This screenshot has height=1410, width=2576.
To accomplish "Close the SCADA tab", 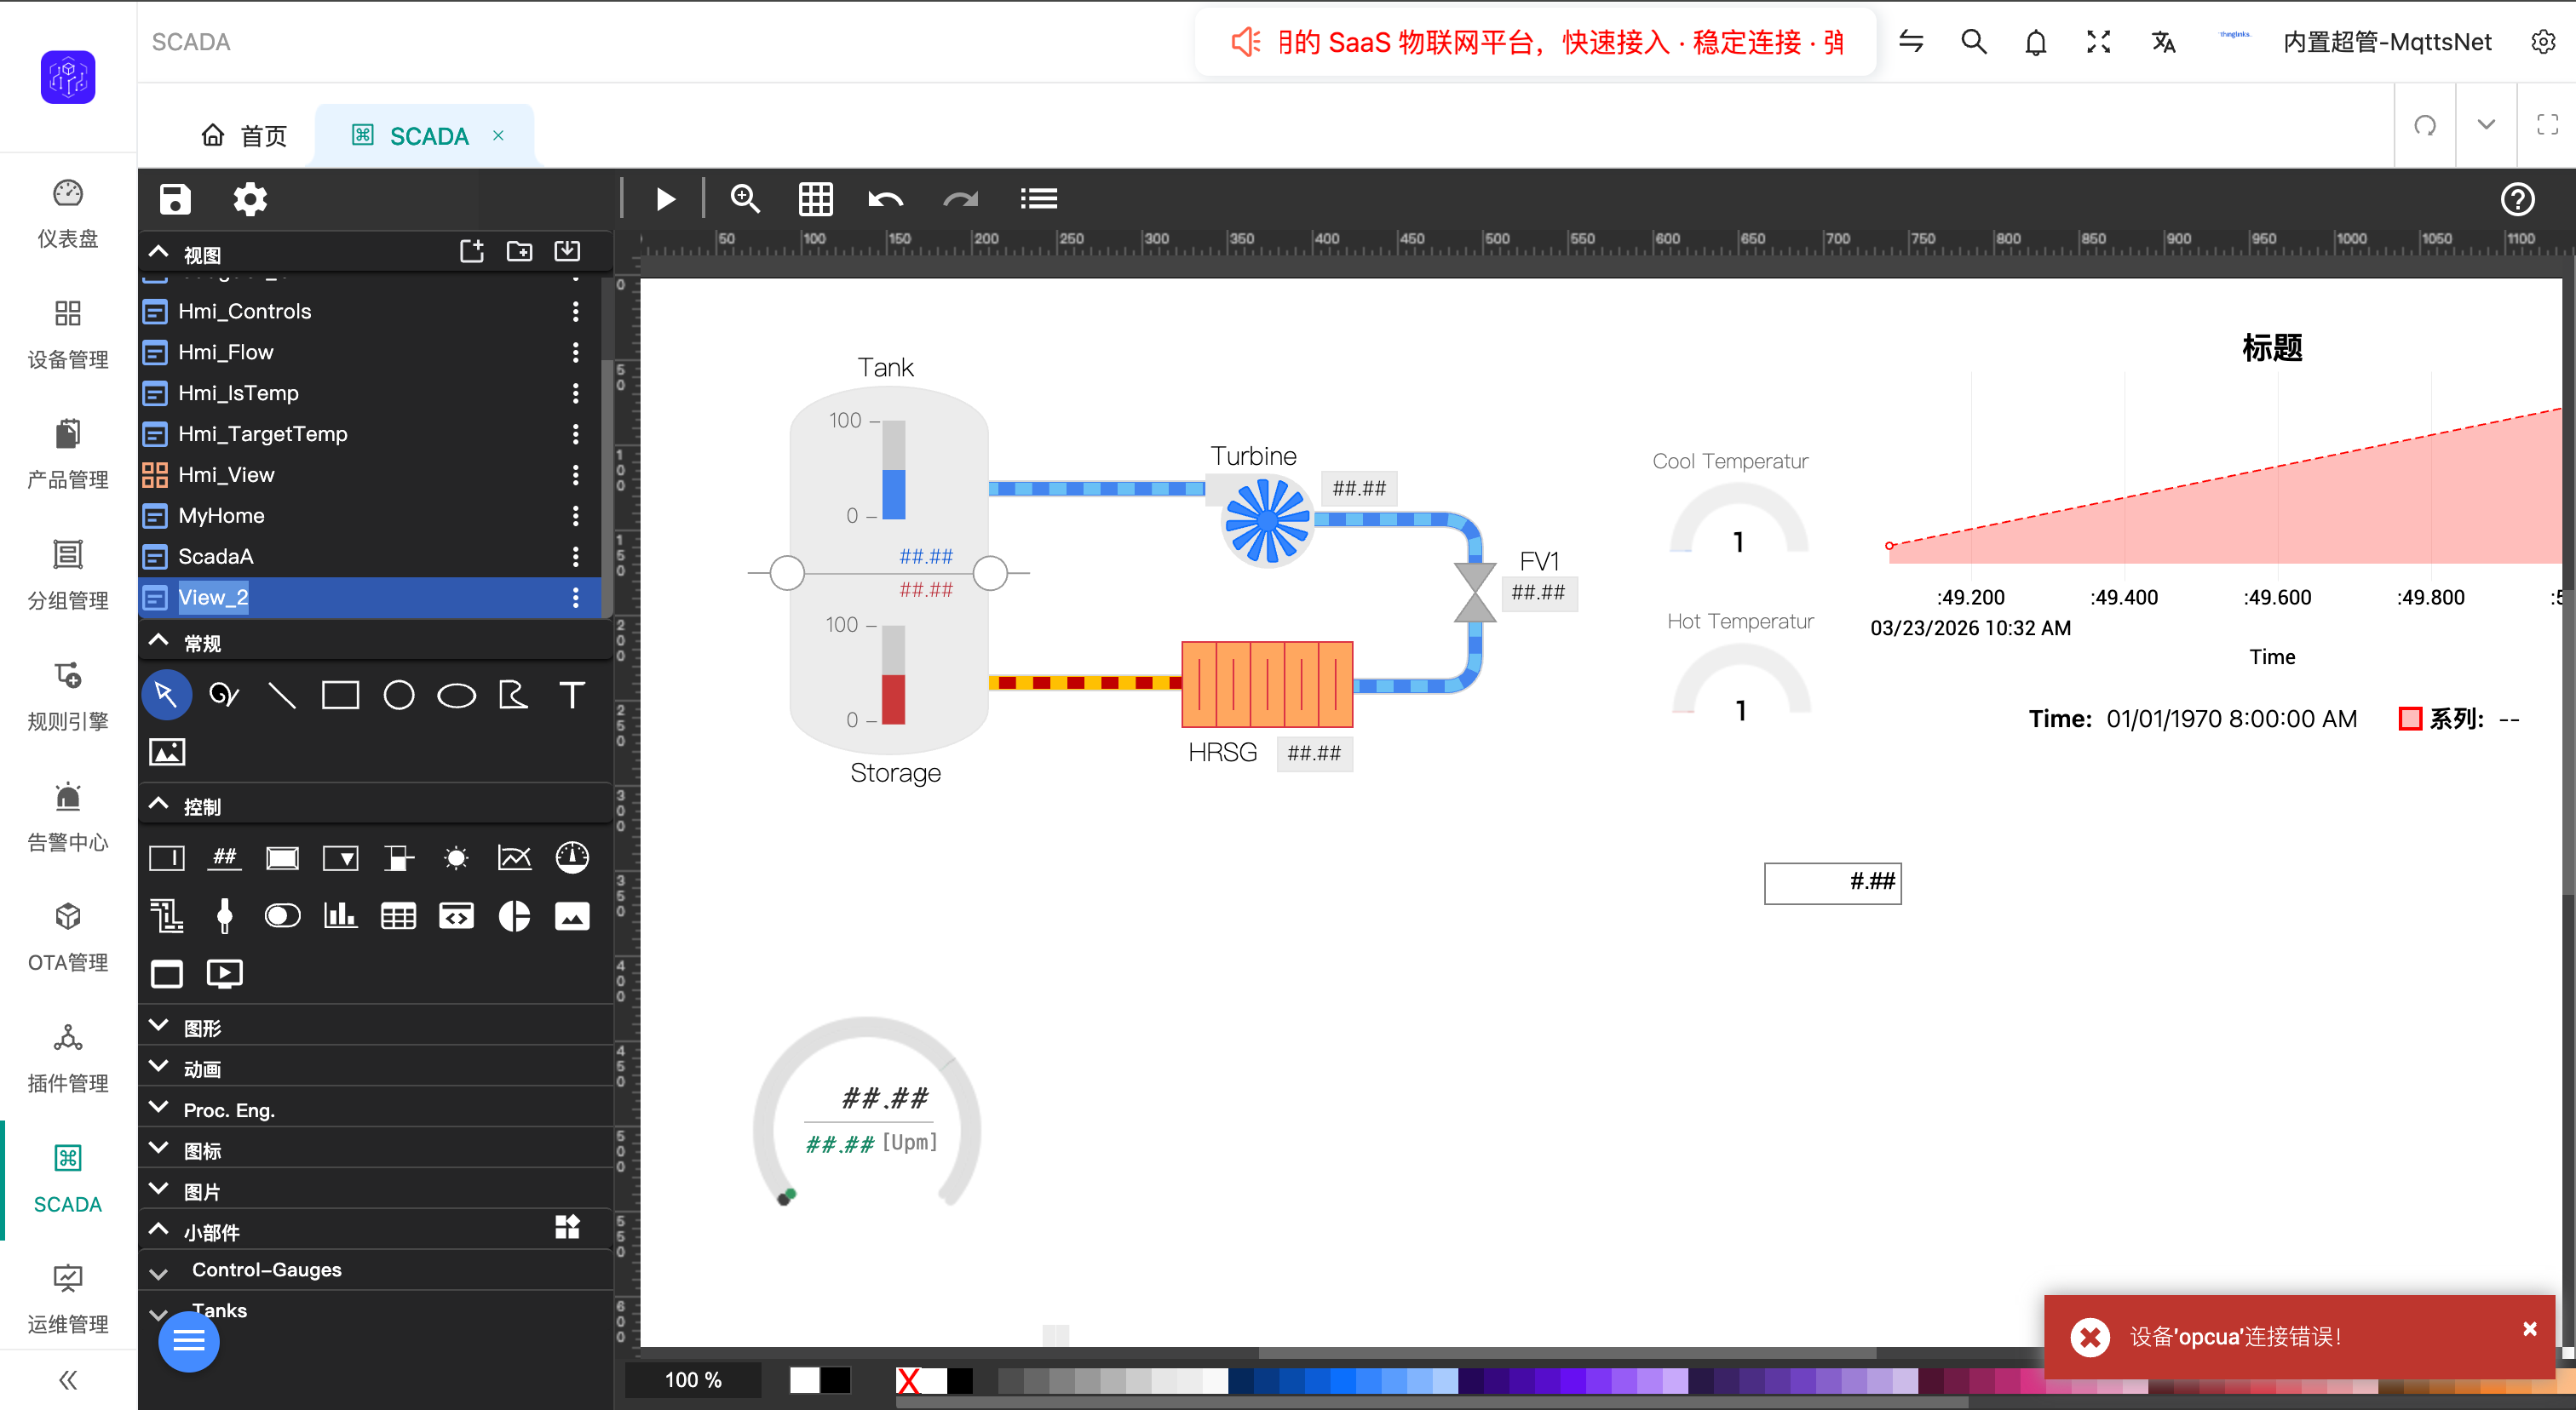I will (498, 135).
